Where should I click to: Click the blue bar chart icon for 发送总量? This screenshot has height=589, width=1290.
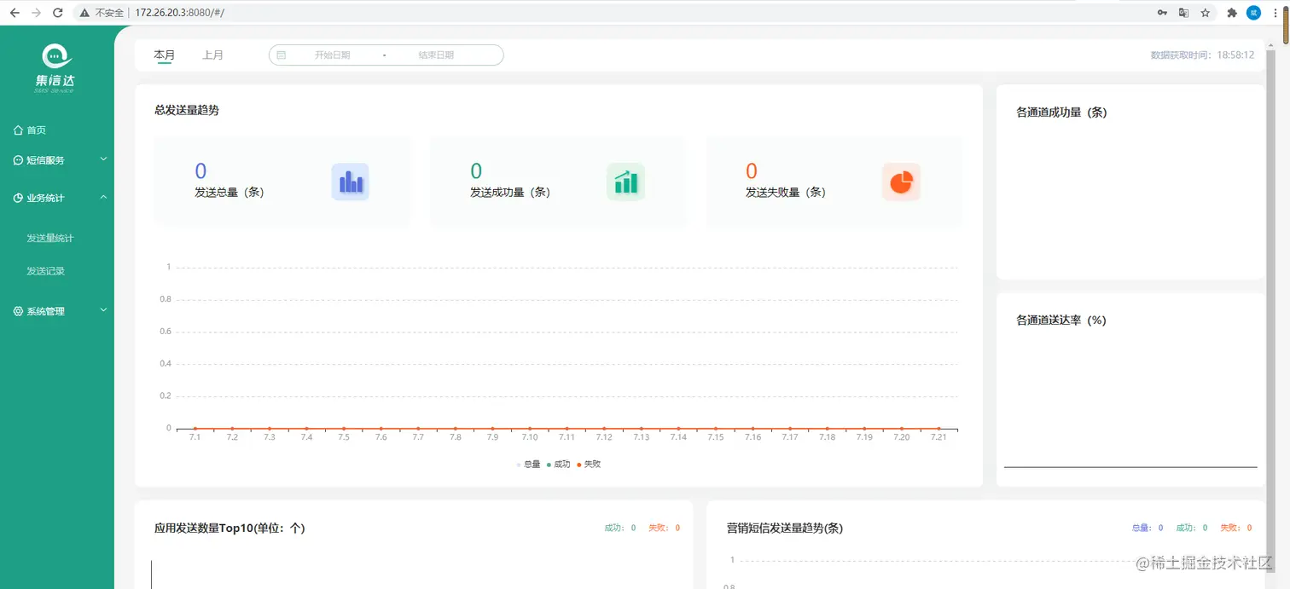click(350, 182)
